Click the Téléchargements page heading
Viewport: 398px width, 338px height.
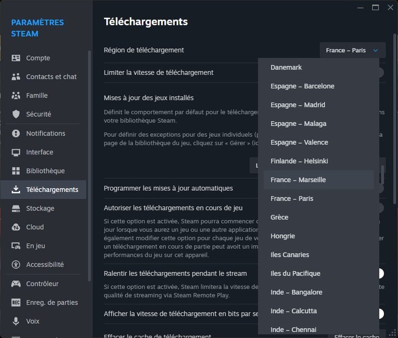pos(146,22)
